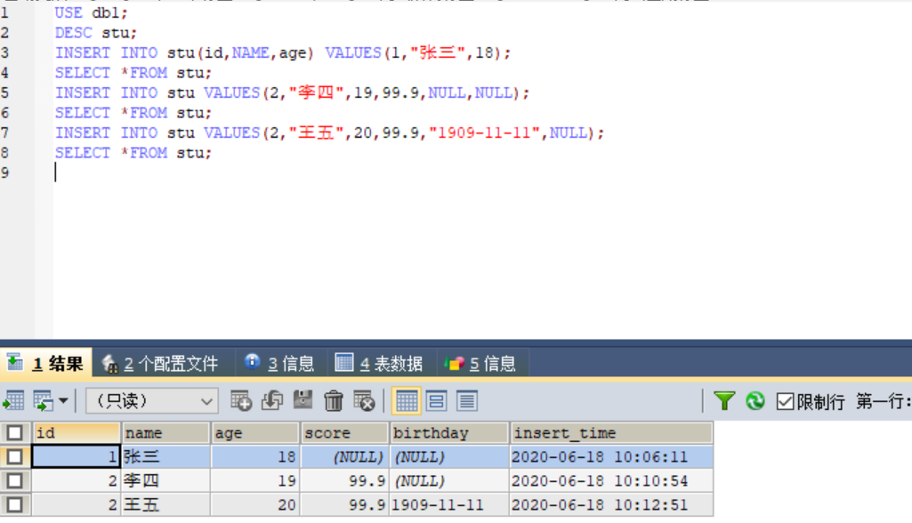
Task: Click the cancel changes icon
Action: click(364, 401)
